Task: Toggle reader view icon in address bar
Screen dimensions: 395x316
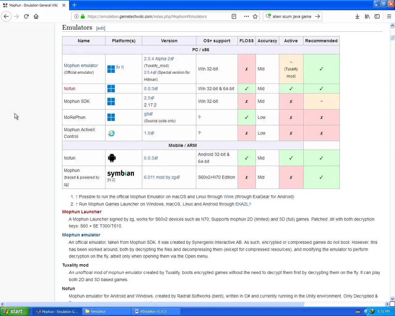Action: 234,16
